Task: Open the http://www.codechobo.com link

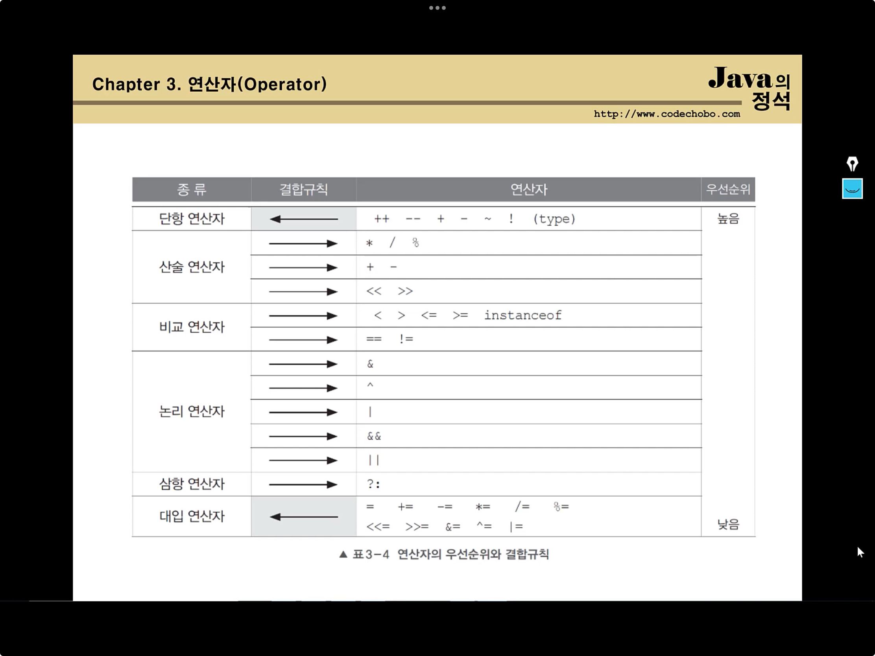Action: (x=666, y=114)
